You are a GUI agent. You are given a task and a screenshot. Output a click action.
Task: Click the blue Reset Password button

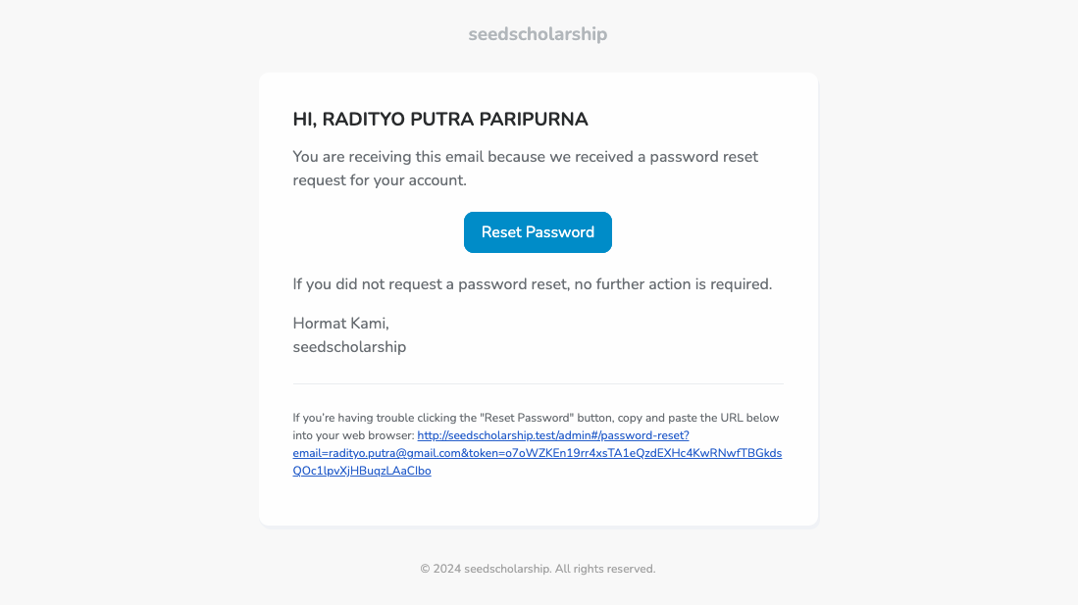click(x=538, y=232)
